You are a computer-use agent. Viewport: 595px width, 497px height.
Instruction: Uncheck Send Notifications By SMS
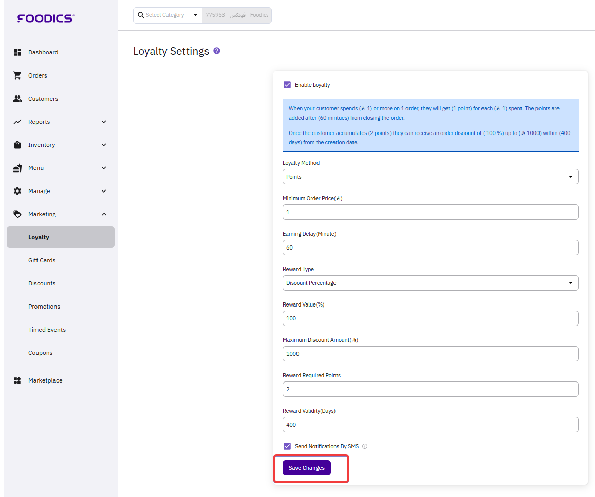pos(287,446)
